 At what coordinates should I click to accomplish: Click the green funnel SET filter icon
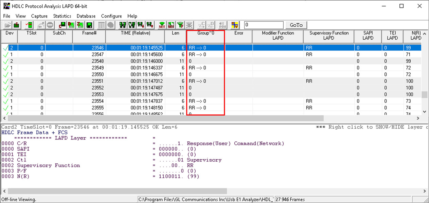[x=162, y=25]
